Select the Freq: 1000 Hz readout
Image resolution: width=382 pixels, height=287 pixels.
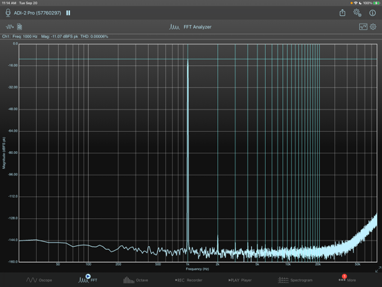[x=25, y=37]
